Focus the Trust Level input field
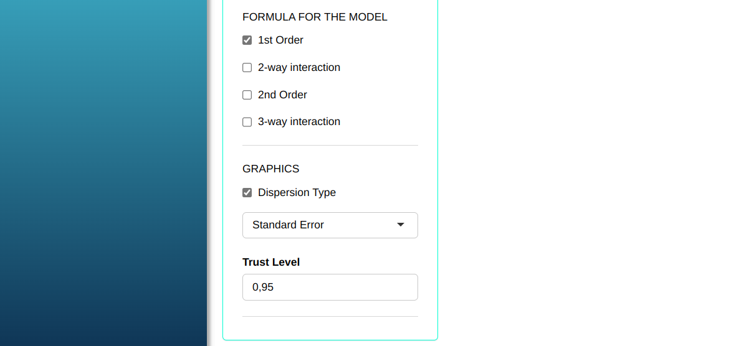754x346 pixels. [330, 288]
